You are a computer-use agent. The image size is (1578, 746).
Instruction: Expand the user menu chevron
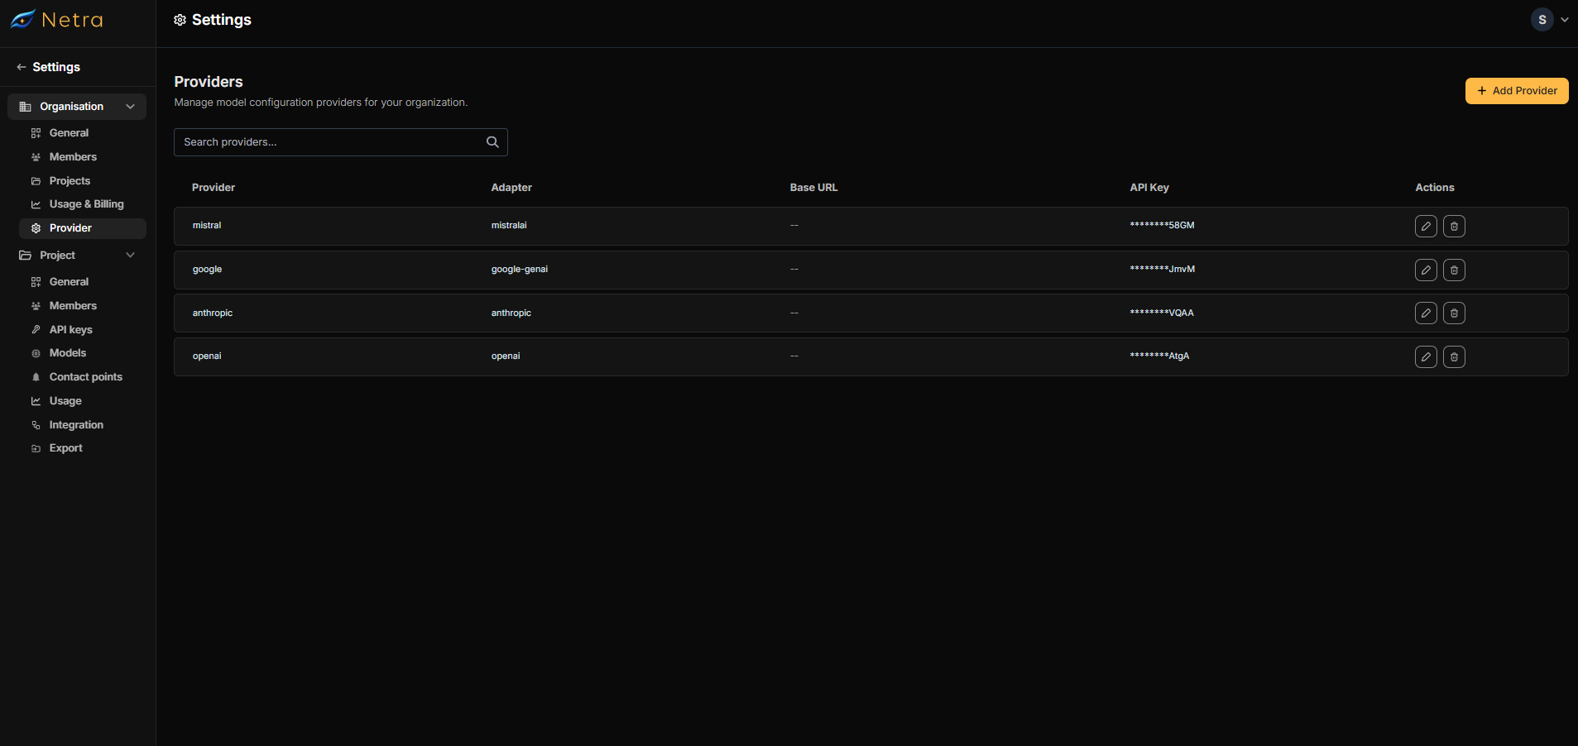tap(1565, 20)
